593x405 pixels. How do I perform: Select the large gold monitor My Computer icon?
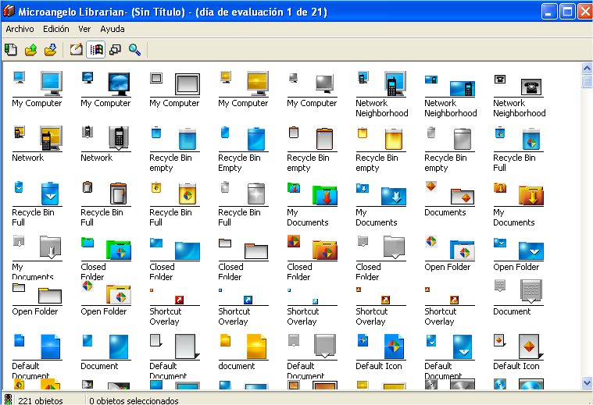click(x=258, y=83)
